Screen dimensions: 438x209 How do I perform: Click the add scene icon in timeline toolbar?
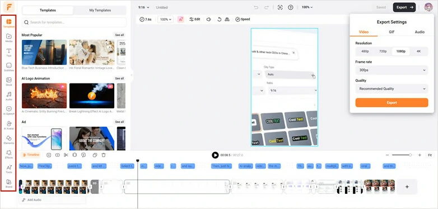click(x=49, y=155)
